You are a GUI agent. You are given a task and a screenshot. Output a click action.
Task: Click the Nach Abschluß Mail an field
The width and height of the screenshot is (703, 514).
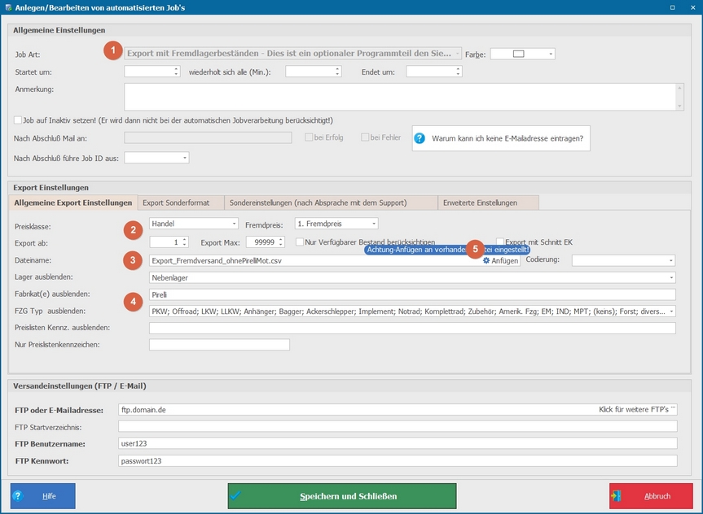[208, 137]
